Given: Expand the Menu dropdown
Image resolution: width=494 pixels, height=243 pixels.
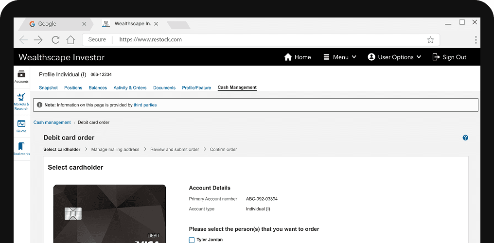Looking at the screenshot, I should pyautogui.click(x=339, y=57).
